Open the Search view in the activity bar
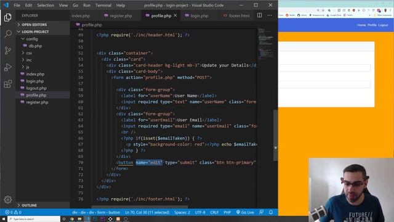394x222 pixels. point(8,34)
